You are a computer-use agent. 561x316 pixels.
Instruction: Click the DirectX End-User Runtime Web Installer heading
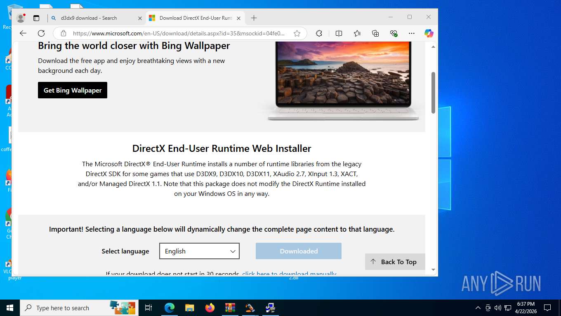222,149
